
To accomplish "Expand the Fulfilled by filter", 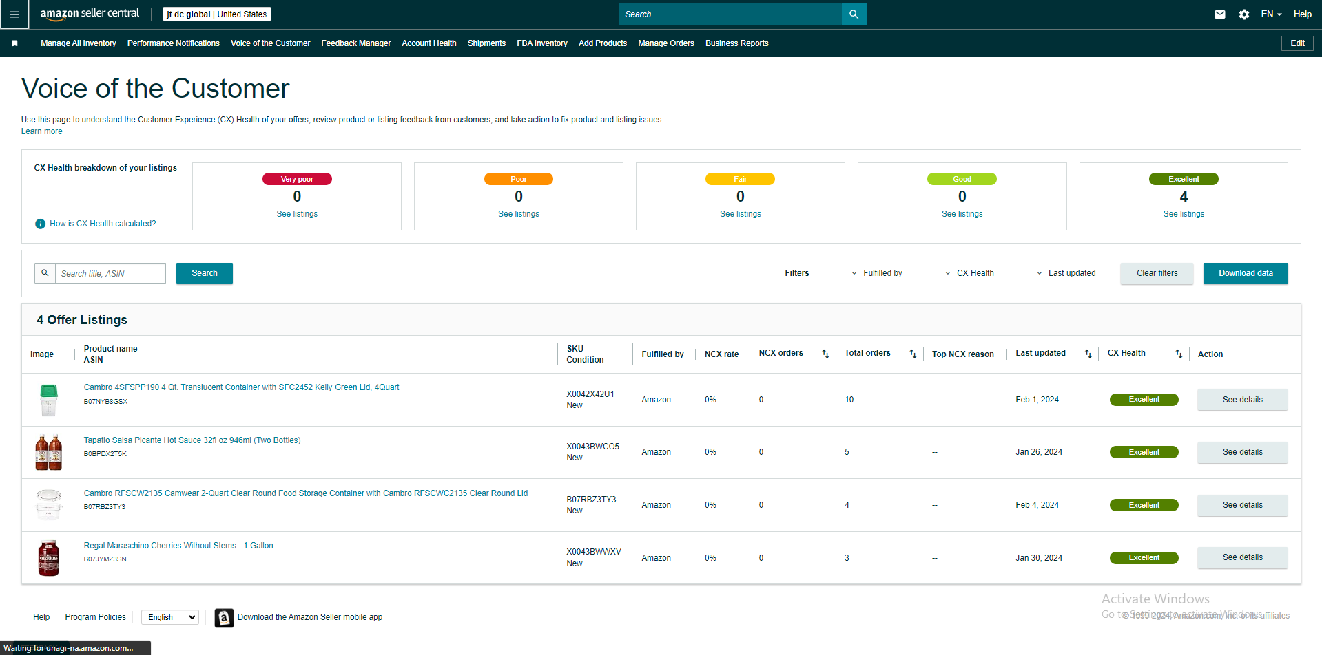I will 877,273.
